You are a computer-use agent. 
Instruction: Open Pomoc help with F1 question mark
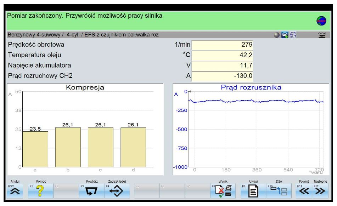click(x=40, y=191)
